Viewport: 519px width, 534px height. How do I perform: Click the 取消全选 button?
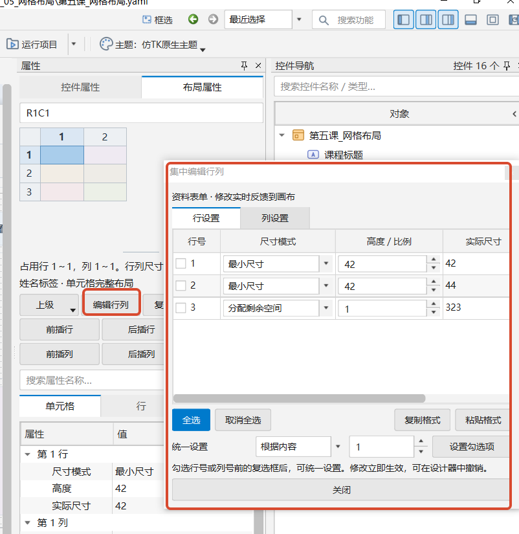point(243,420)
